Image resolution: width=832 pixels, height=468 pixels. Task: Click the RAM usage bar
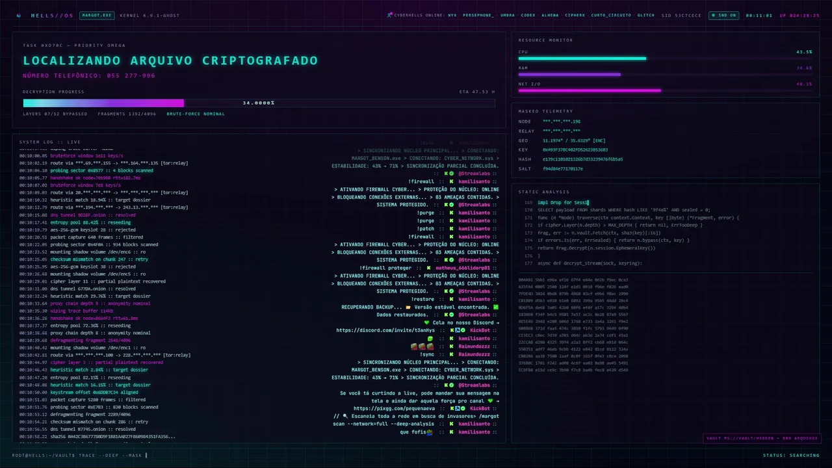tap(666, 74)
